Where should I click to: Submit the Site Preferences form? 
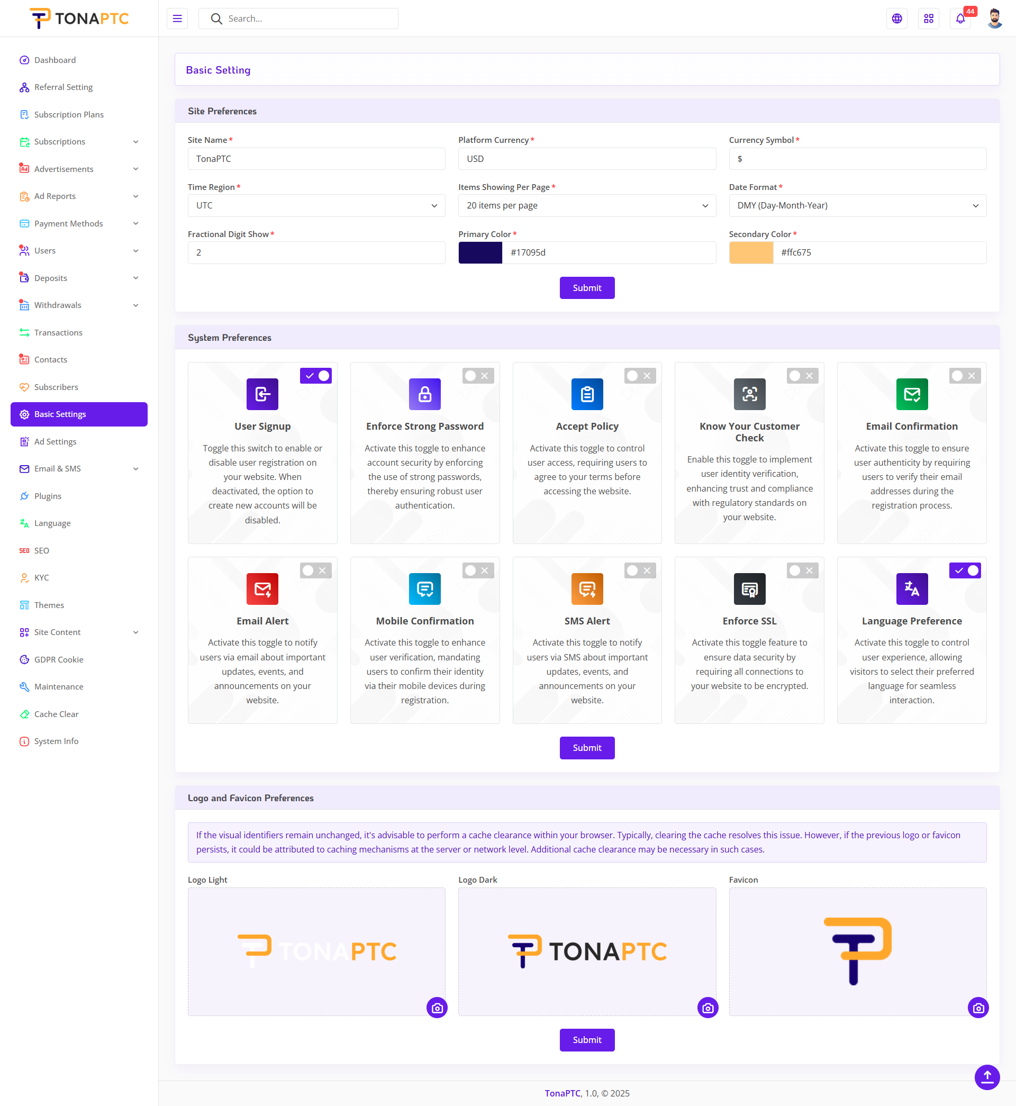click(587, 287)
